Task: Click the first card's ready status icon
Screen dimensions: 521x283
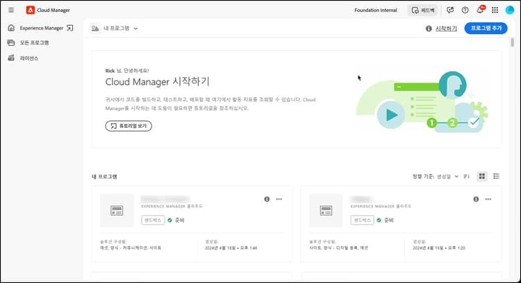Action: 169,220
